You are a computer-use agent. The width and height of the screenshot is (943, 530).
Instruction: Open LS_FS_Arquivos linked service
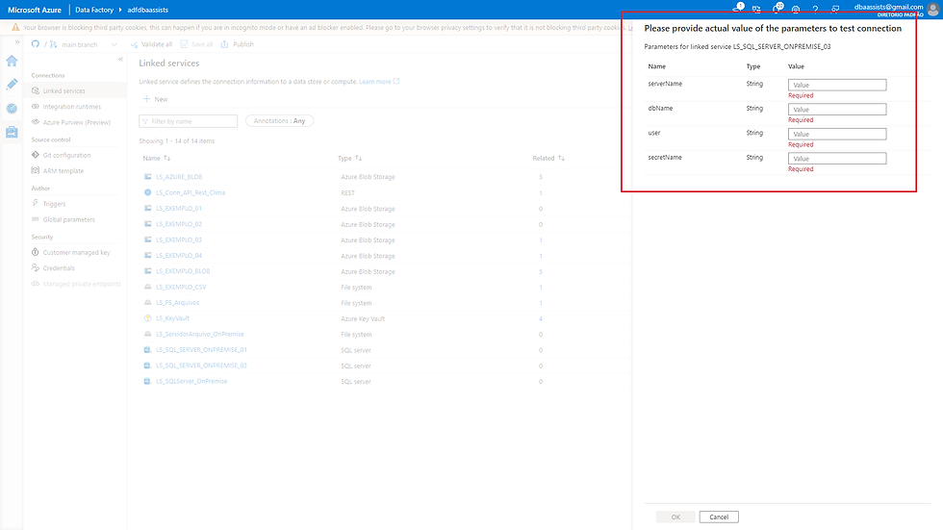(x=177, y=303)
